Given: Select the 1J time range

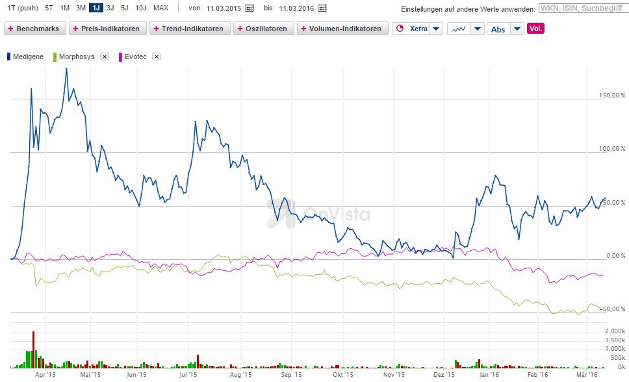Looking at the screenshot, I should point(96,8).
